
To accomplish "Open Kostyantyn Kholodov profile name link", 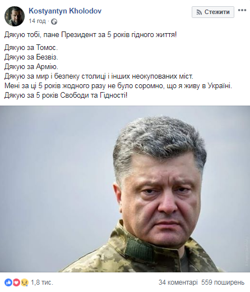I will pos(65,11).
